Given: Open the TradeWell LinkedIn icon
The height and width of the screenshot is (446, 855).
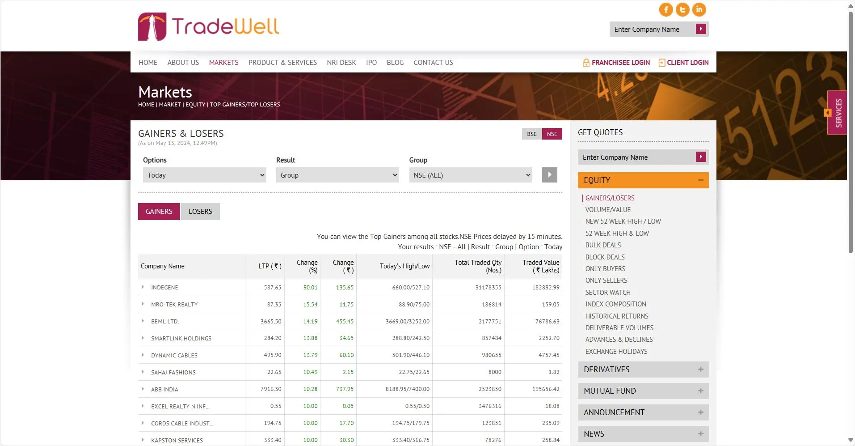Looking at the screenshot, I should tap(699, 9).
